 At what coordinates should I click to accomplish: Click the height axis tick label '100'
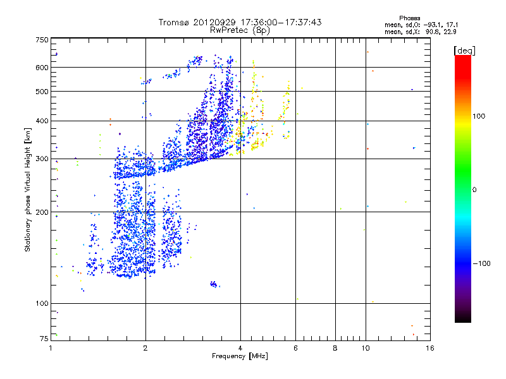pyautogui.click(x=42, y=304)
